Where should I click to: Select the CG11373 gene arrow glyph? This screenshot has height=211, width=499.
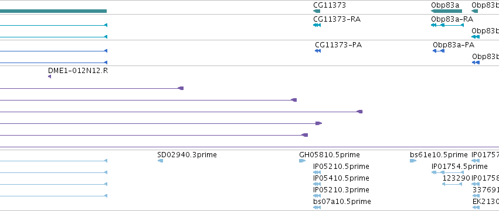[x=317, y=11]
